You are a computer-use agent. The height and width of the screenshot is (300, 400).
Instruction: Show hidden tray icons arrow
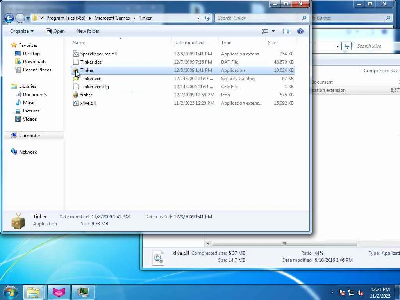click(332, 292)
